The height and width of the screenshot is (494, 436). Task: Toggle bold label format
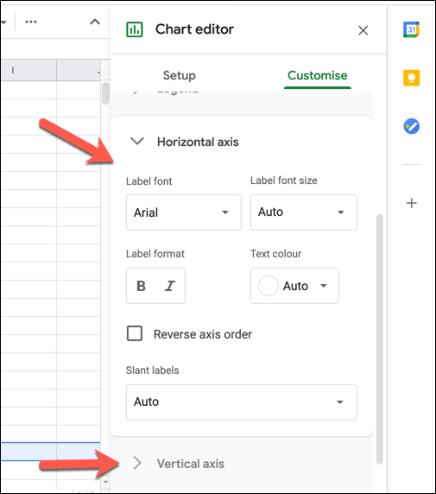[x=141, y=286]
